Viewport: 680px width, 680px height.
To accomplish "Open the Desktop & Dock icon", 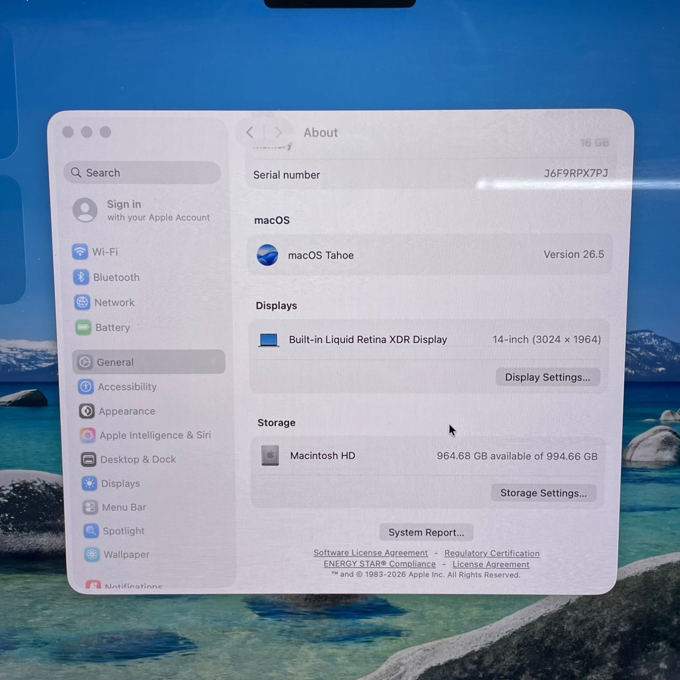I will (88, 459).
